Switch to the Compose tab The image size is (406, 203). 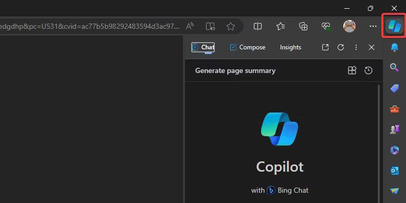(x=248, y=47)
